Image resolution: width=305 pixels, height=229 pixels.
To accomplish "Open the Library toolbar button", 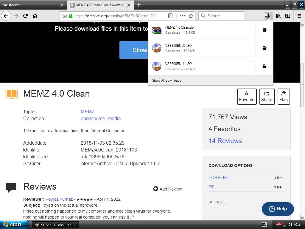I will click(x=278, y=16).
